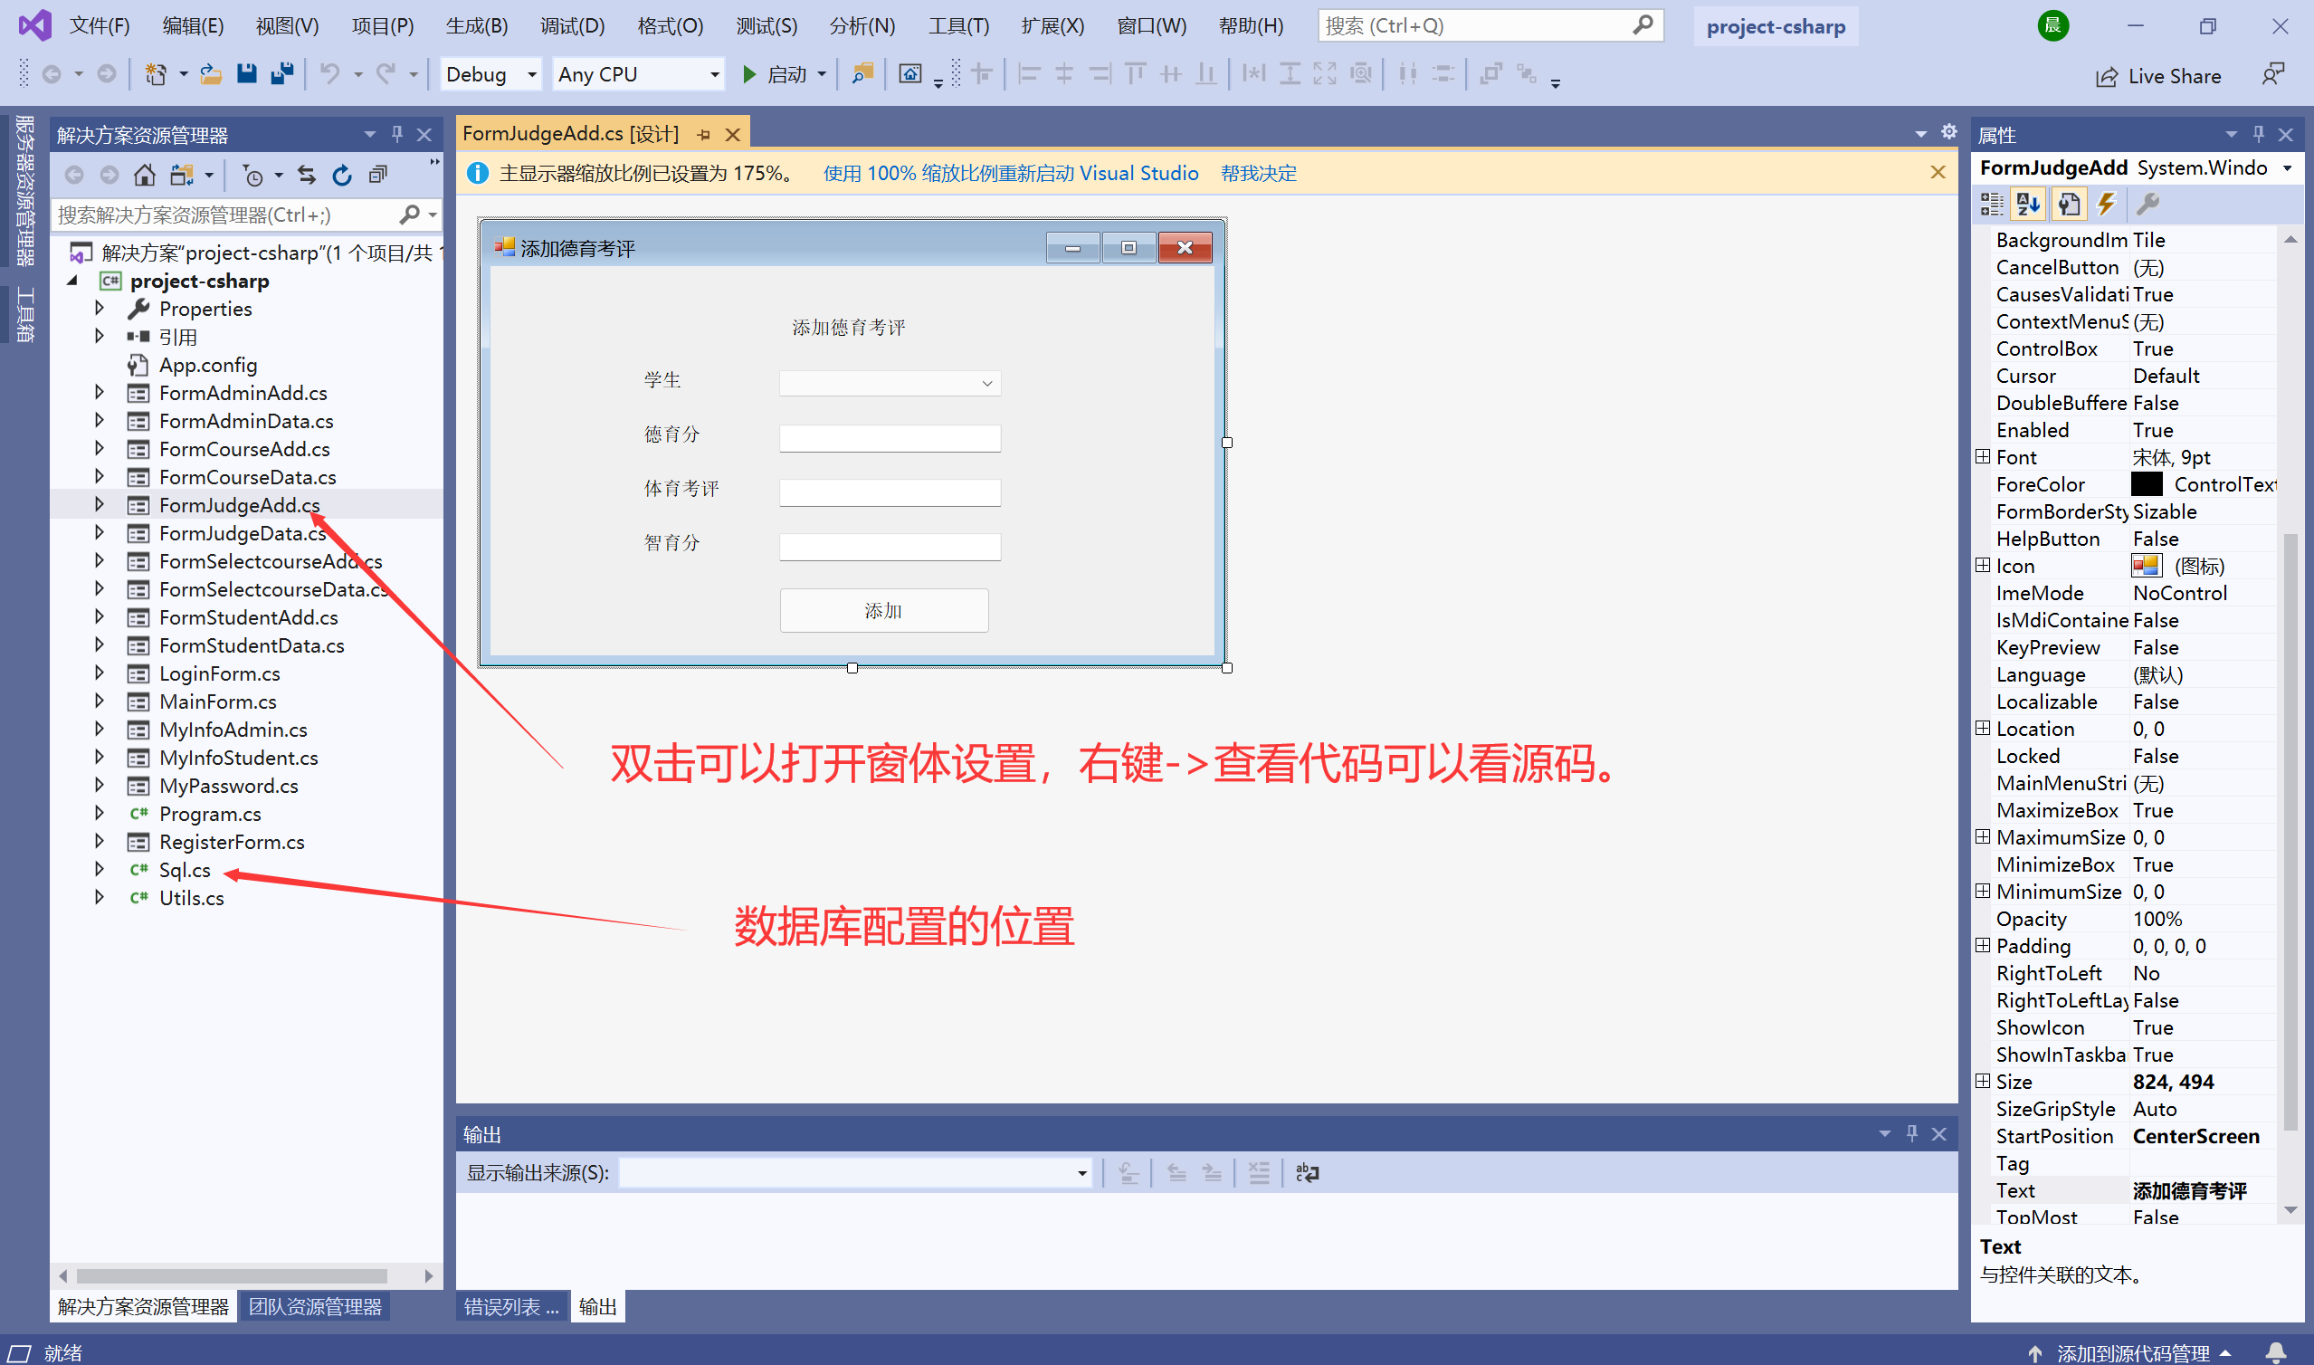Switch to 错误列表 tab
This screenshot has width=2314, height=1365.
(x=511, y=1306)
